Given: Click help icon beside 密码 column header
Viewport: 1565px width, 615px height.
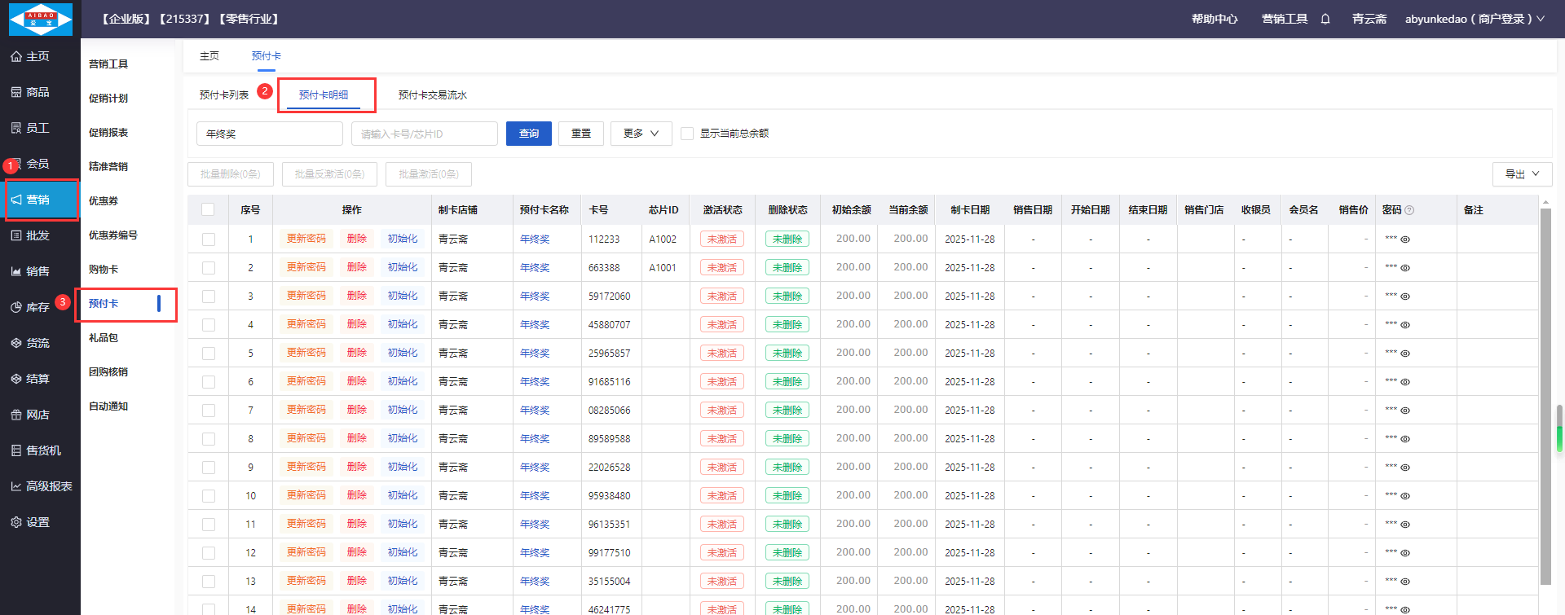Looking at the screenshot, I should [x=1409, y=210].
